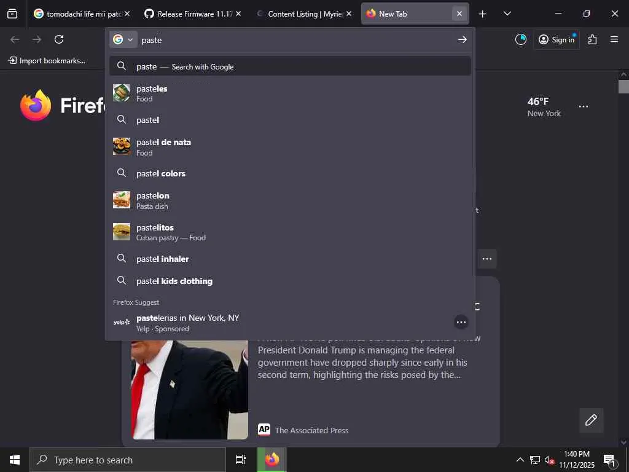Viewport: 629px width, 472px height.
Task: Choose paste — Search with Google suggestion
Action: tap(290, 66)
